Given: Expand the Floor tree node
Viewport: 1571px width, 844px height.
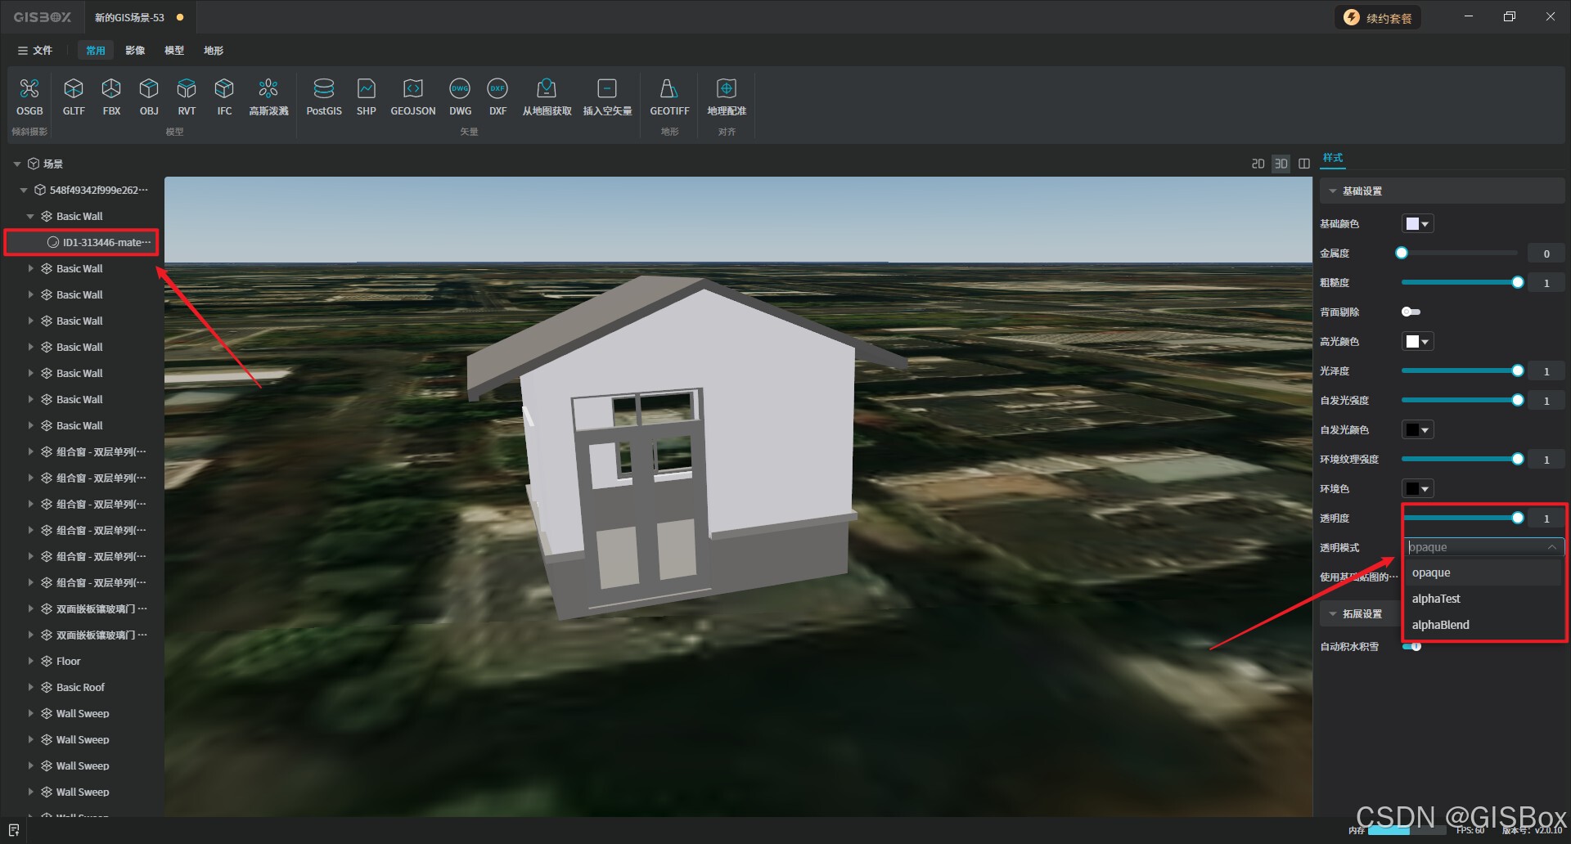Looking at the screenshot, I should 30,661.
